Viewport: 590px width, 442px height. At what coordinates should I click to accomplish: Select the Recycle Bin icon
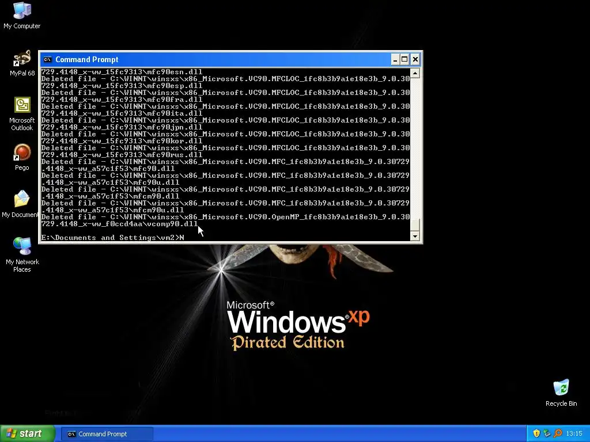click(561, 393)
